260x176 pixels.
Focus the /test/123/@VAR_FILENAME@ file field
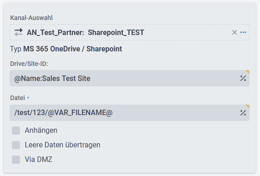click(x=130, y=113)
